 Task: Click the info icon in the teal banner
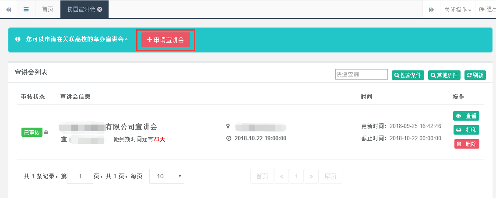pos(18,39)
